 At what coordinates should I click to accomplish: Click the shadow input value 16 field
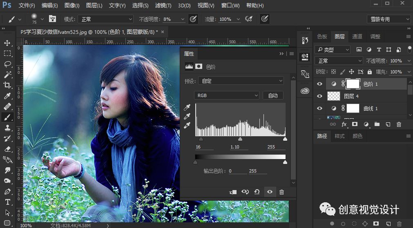coord(204,147)
